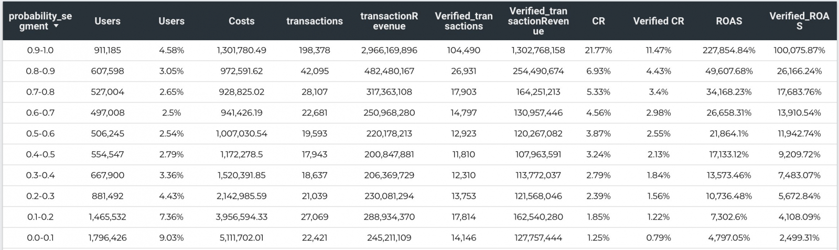The height and width of the screenshot is (250, 839).
Task: Click the Verified_transactions column header
Action: (x=464, y=21)
